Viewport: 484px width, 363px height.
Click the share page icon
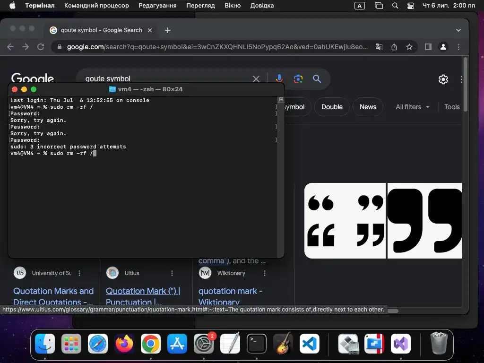point(394,47)
